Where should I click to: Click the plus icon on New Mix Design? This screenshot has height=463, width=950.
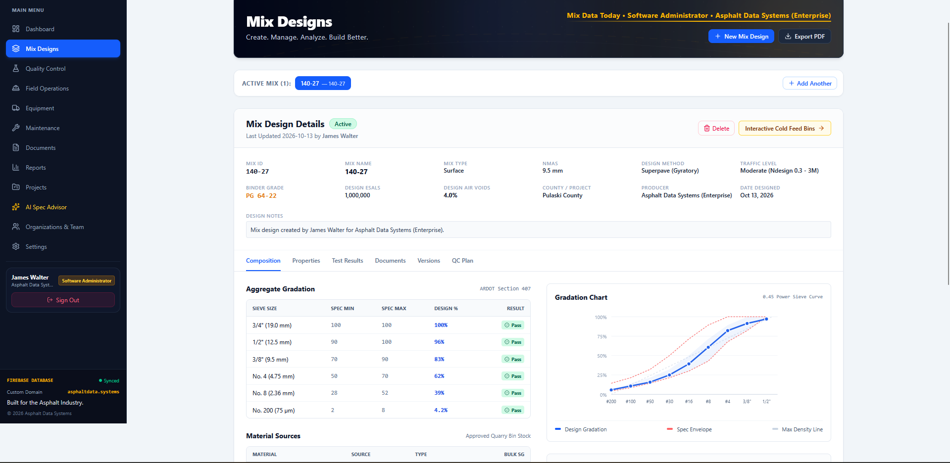pos(718,36)
